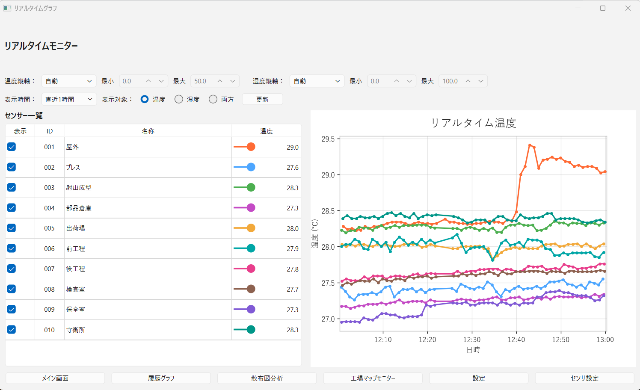Image resolution: width=640 pixels, height=390 pixels.
Task: Select the sensor name 検査室
Action: (76, 289)
